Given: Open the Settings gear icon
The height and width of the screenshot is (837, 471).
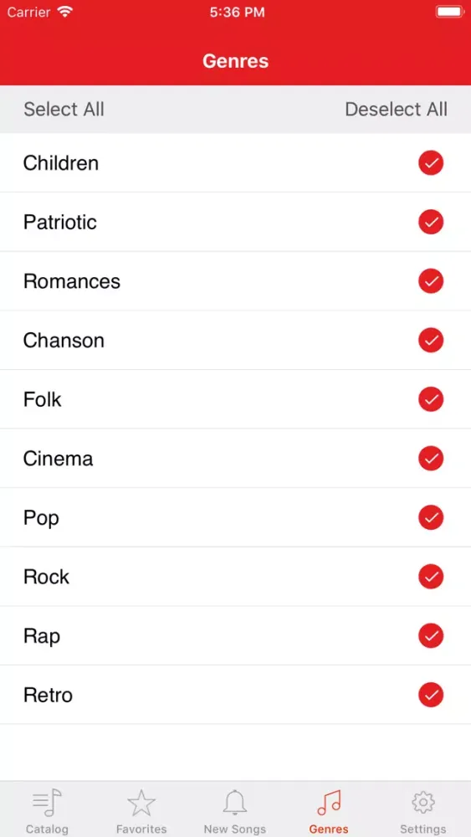Looking at the screenshot, I should click(423, 803).
